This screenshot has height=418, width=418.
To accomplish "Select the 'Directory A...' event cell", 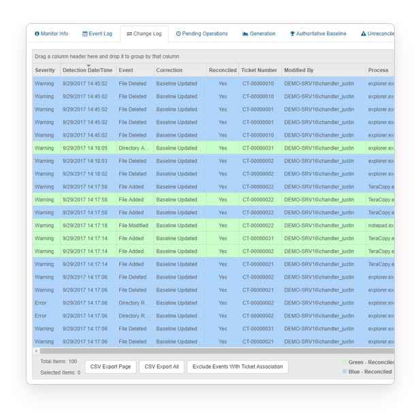I will [x=135, y=148].
